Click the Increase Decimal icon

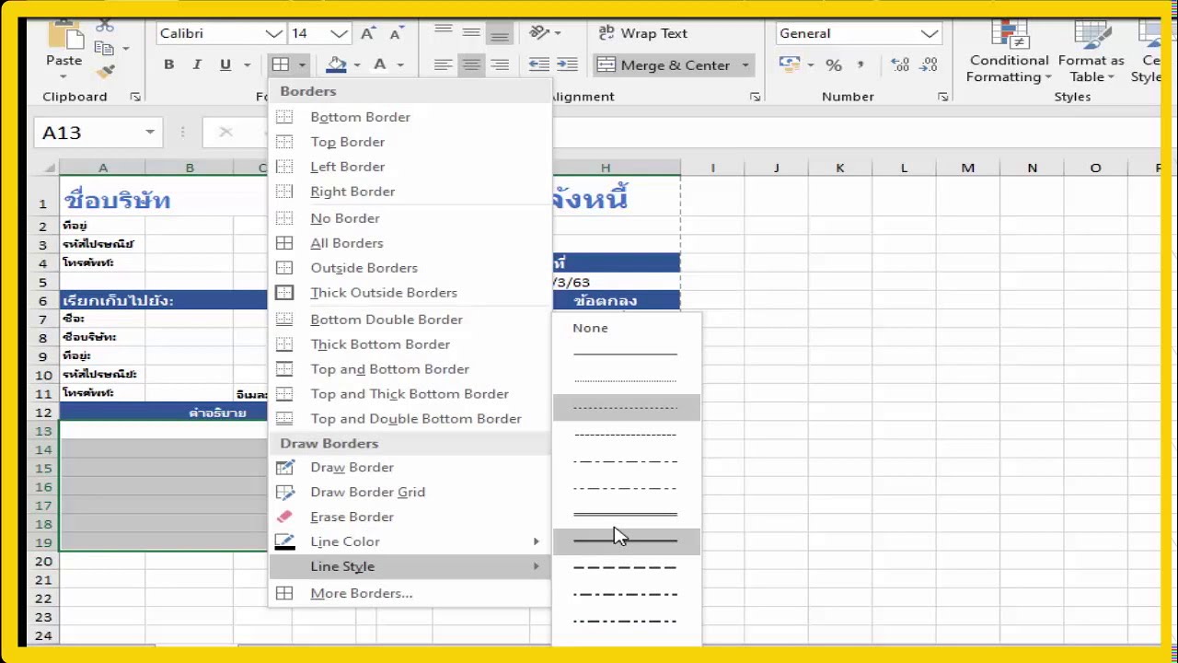click(x=900, y=64)
